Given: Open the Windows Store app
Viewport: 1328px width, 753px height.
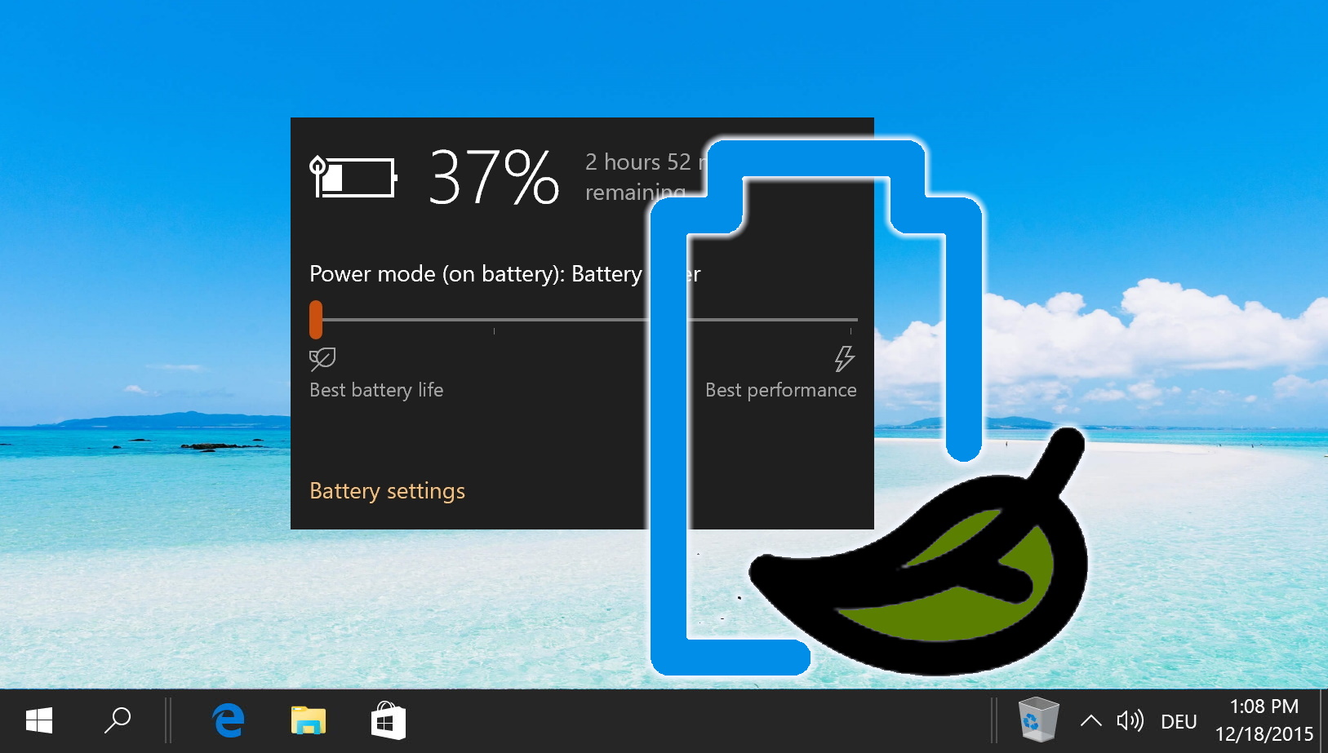Looking at the screenshot, I should click(388, 721).
